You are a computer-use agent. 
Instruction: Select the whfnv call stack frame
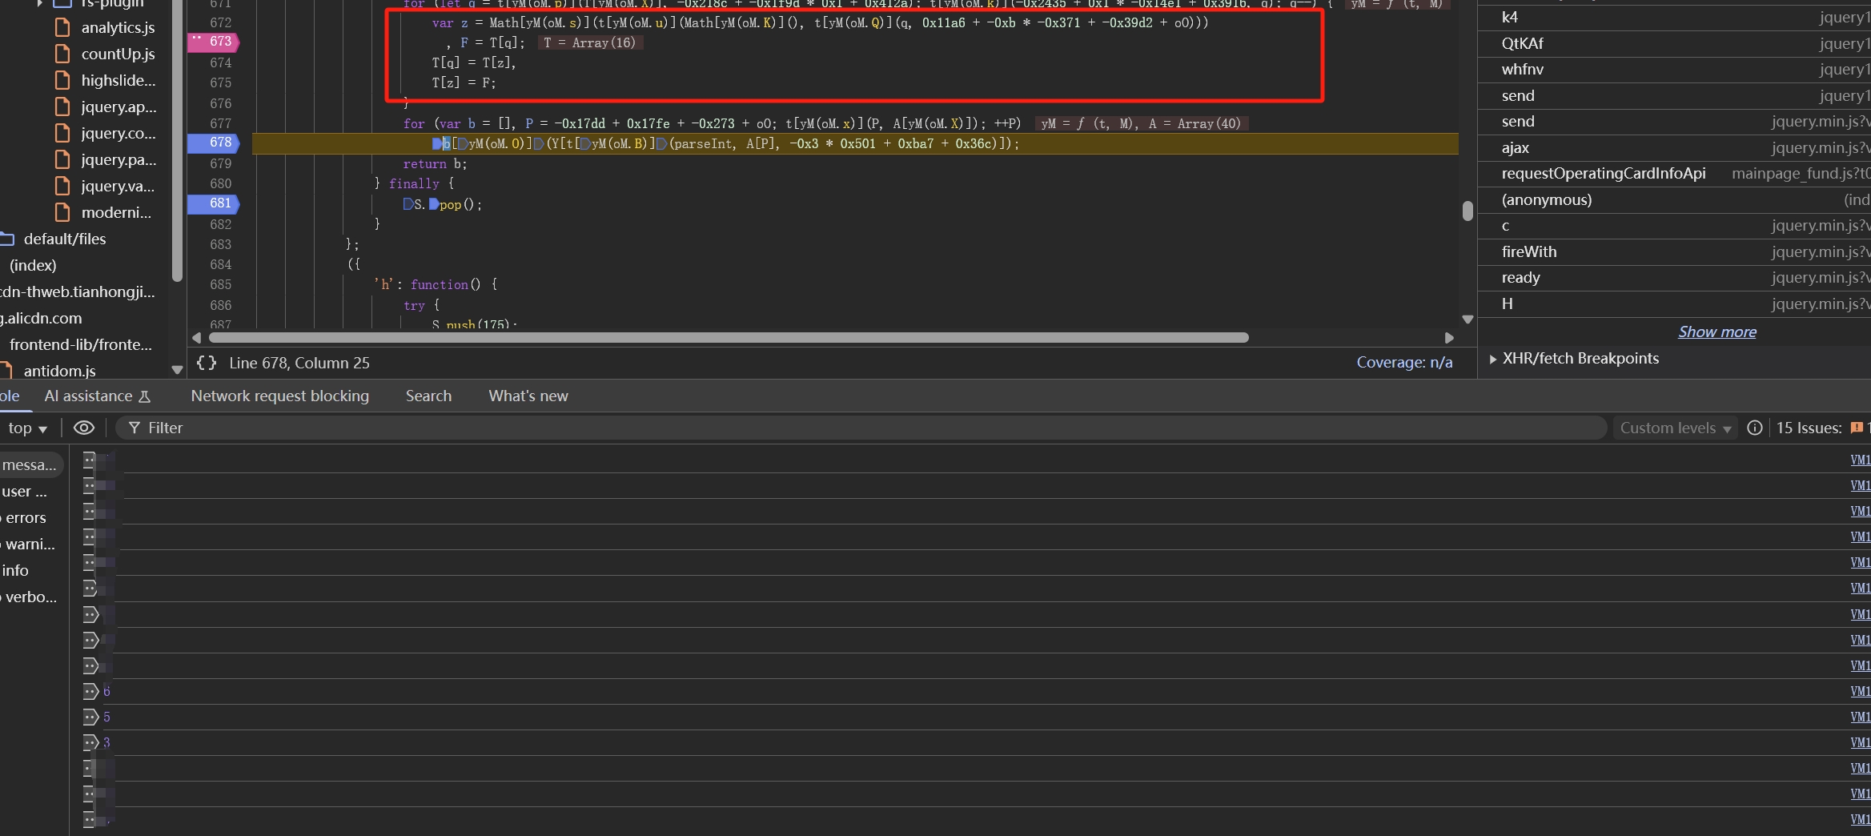coord(1674,70)
